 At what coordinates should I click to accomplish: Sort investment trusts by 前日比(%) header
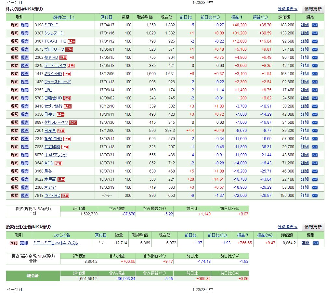217,235
